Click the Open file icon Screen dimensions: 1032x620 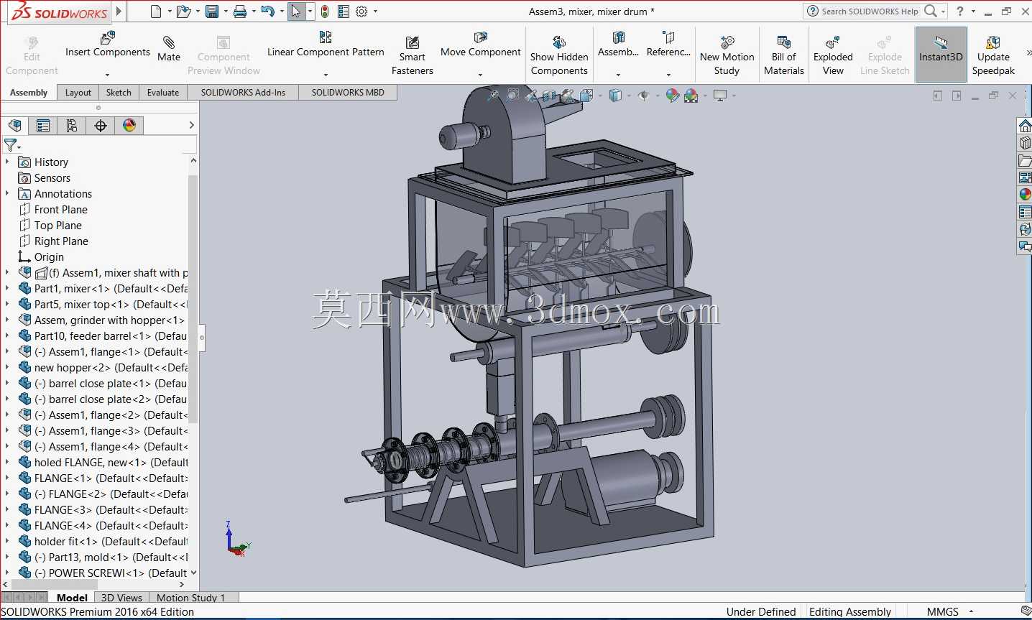pyautogui.click(x=183, y=11)
